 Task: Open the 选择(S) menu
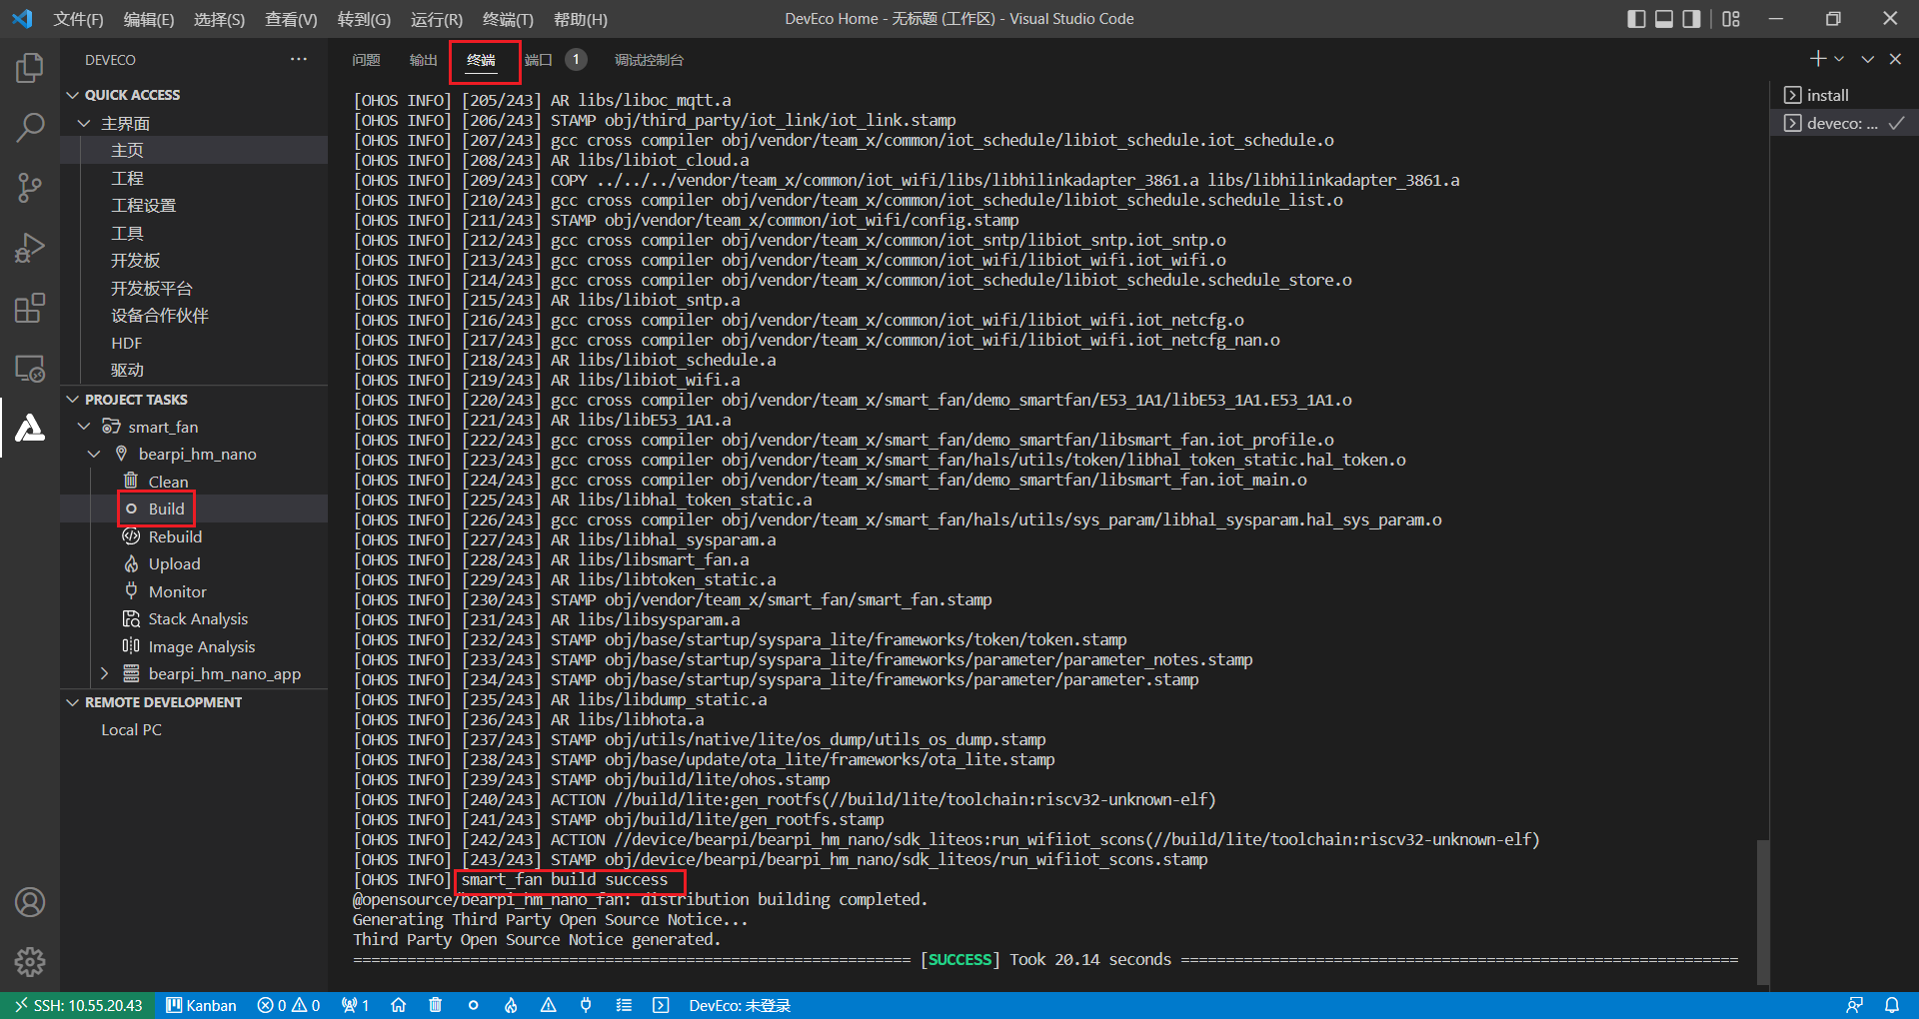pyautogui.click(x=219, y=19)
